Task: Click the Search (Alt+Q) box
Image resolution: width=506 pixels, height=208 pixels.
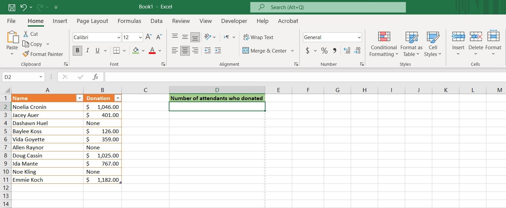Action: click(x=328, y=7)
